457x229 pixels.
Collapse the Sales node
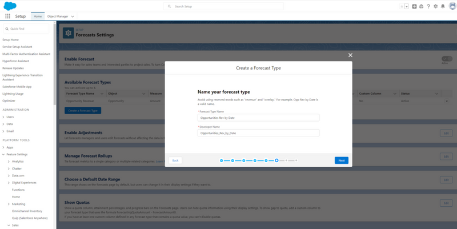(9, 225)
